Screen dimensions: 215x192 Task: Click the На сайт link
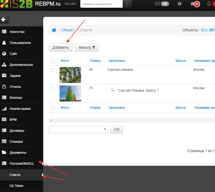click(70, 4)
